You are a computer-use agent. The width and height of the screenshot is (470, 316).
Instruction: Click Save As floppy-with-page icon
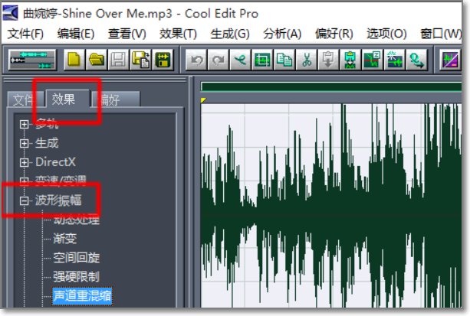point(140,60)
